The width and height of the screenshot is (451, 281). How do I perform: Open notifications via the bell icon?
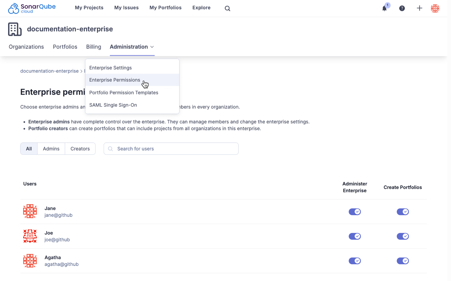tap(384, 8)
